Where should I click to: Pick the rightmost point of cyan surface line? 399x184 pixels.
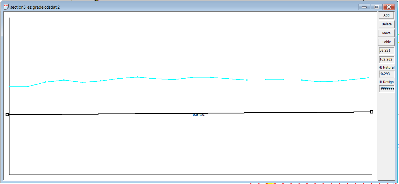tap(368, 78)
